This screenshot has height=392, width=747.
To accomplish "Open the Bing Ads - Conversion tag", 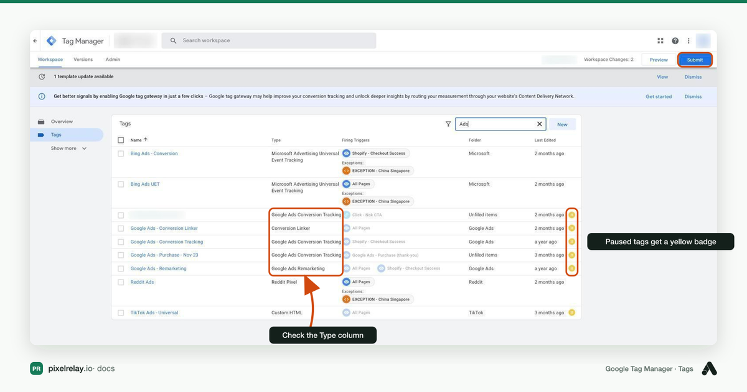I will tap(154, 153).
